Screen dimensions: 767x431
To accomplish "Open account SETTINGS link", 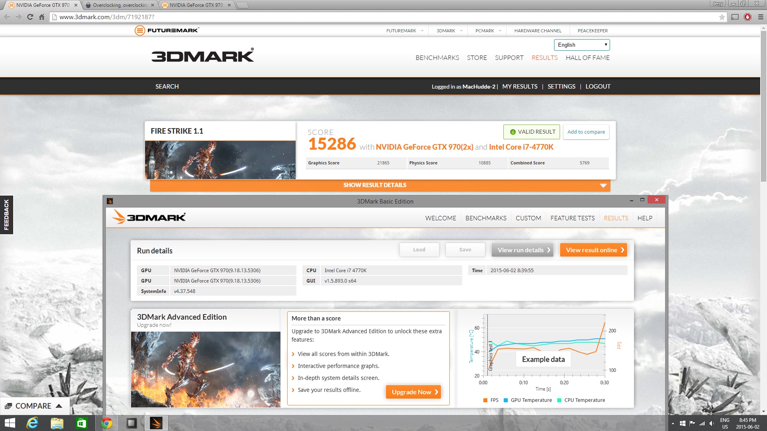I will pyautogui.click(x=561, y=86).
